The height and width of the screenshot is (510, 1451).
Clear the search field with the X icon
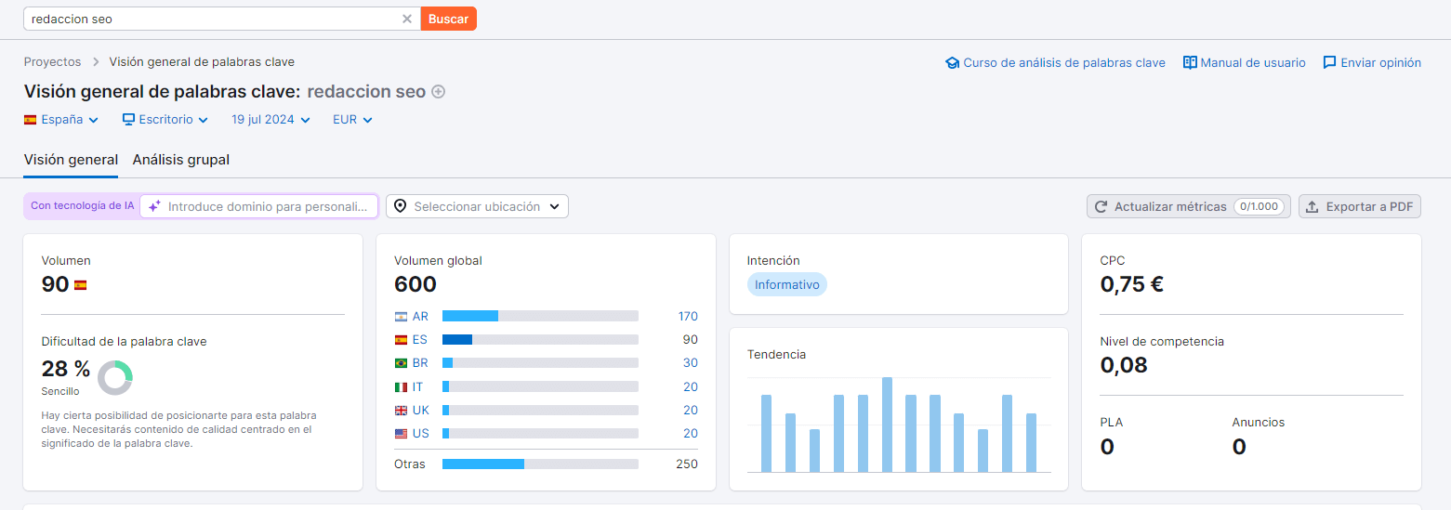[407, 19]
